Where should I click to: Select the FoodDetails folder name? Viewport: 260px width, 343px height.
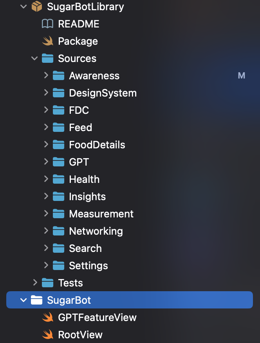coord(97,144)
